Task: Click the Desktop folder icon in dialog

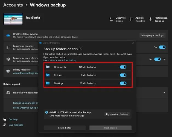Action: point(48,83)
